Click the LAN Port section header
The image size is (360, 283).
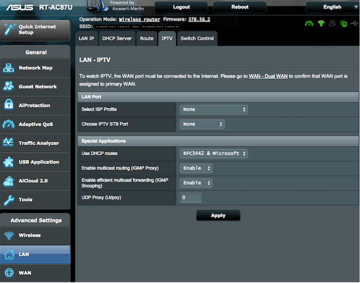[x=218, y=97]
